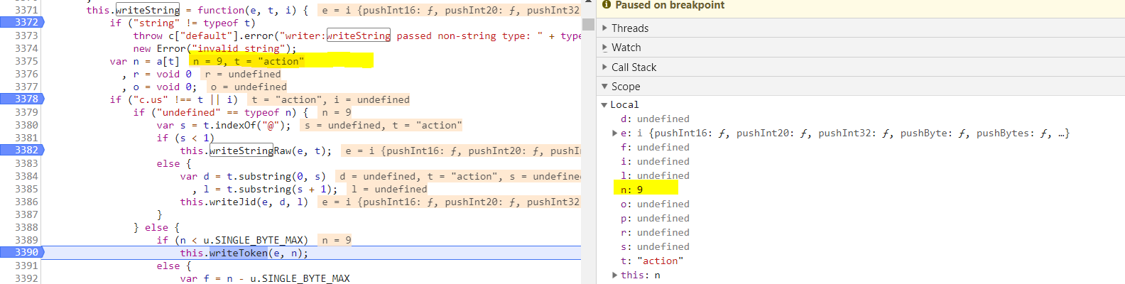1125x284 pixels.
Task: Toggle breakpoint on line 3382
Action: tap(22, 151)
